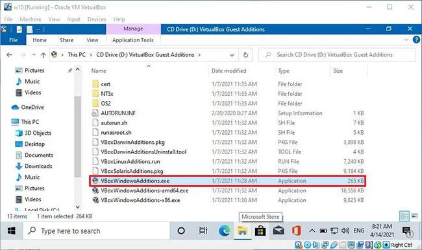This screenshot has height=250, width=422.
Task: Sort files by Date modified column
Action: point(229,71)
